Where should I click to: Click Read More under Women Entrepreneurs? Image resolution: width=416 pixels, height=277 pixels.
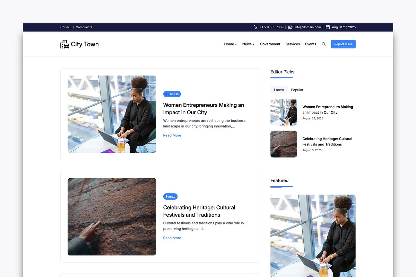172,135
